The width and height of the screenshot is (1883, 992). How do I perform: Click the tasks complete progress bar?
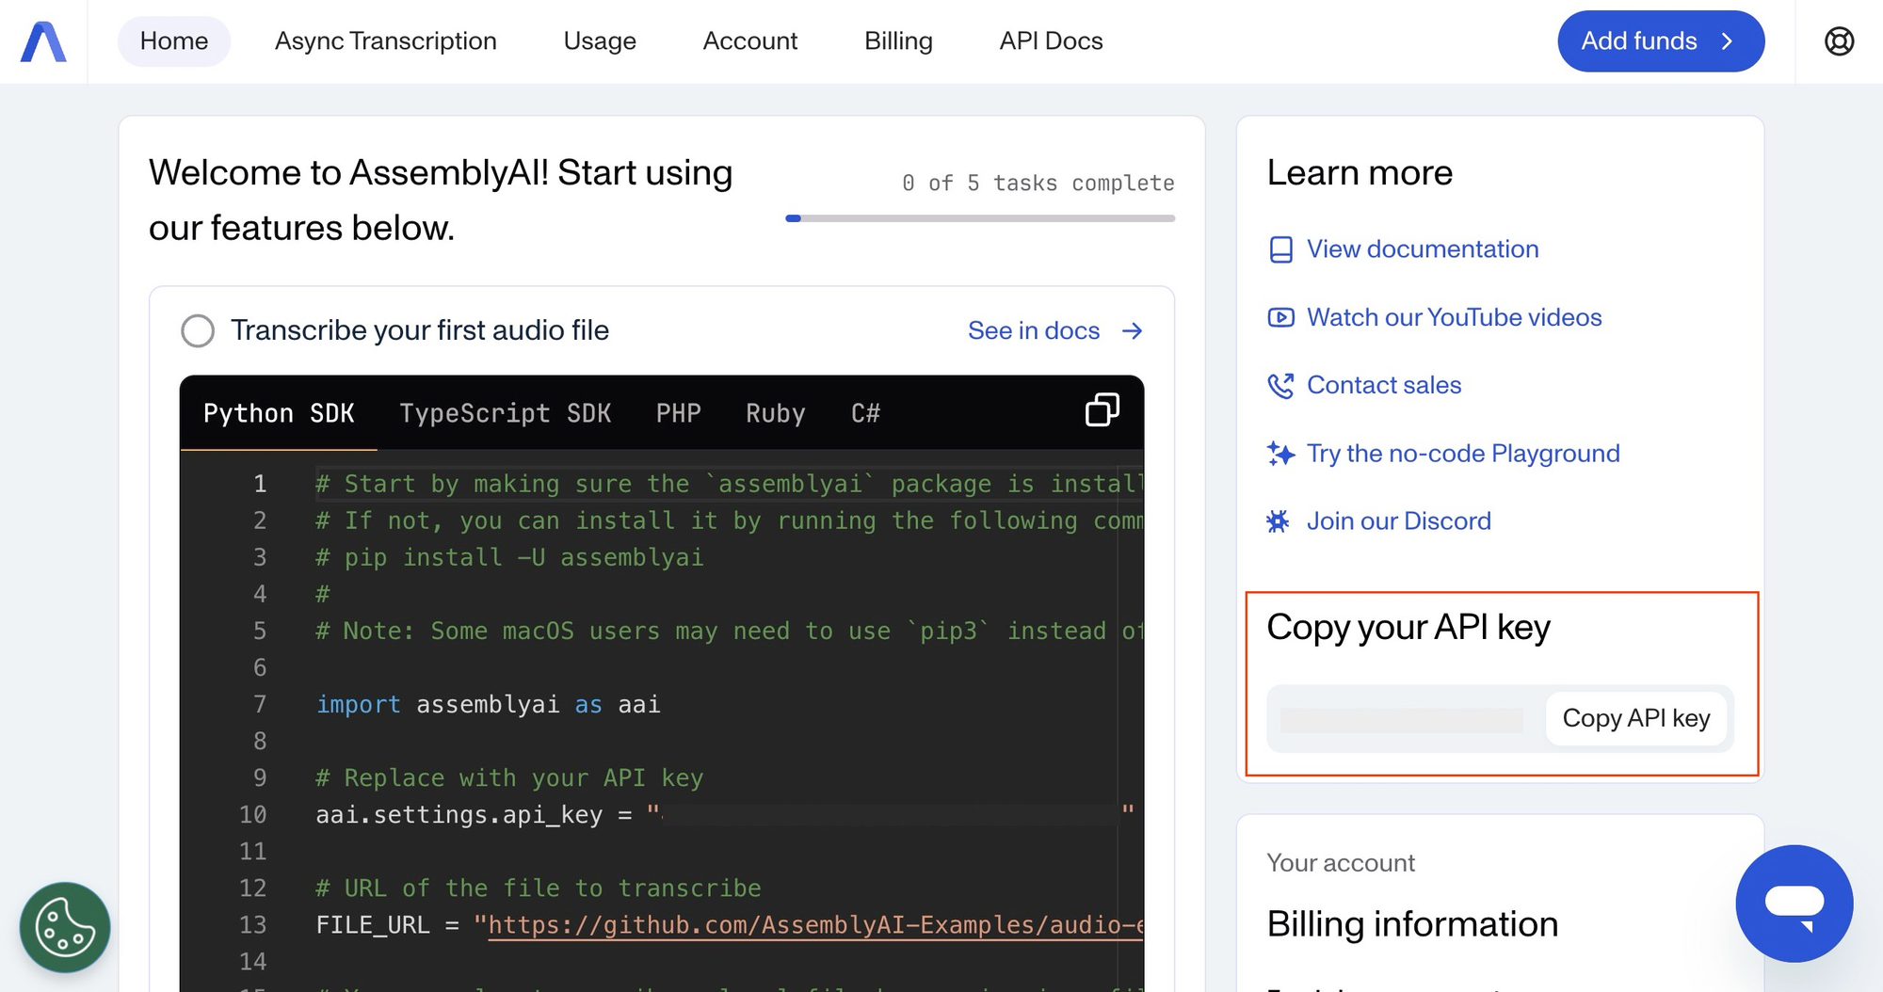pos(980,218)
